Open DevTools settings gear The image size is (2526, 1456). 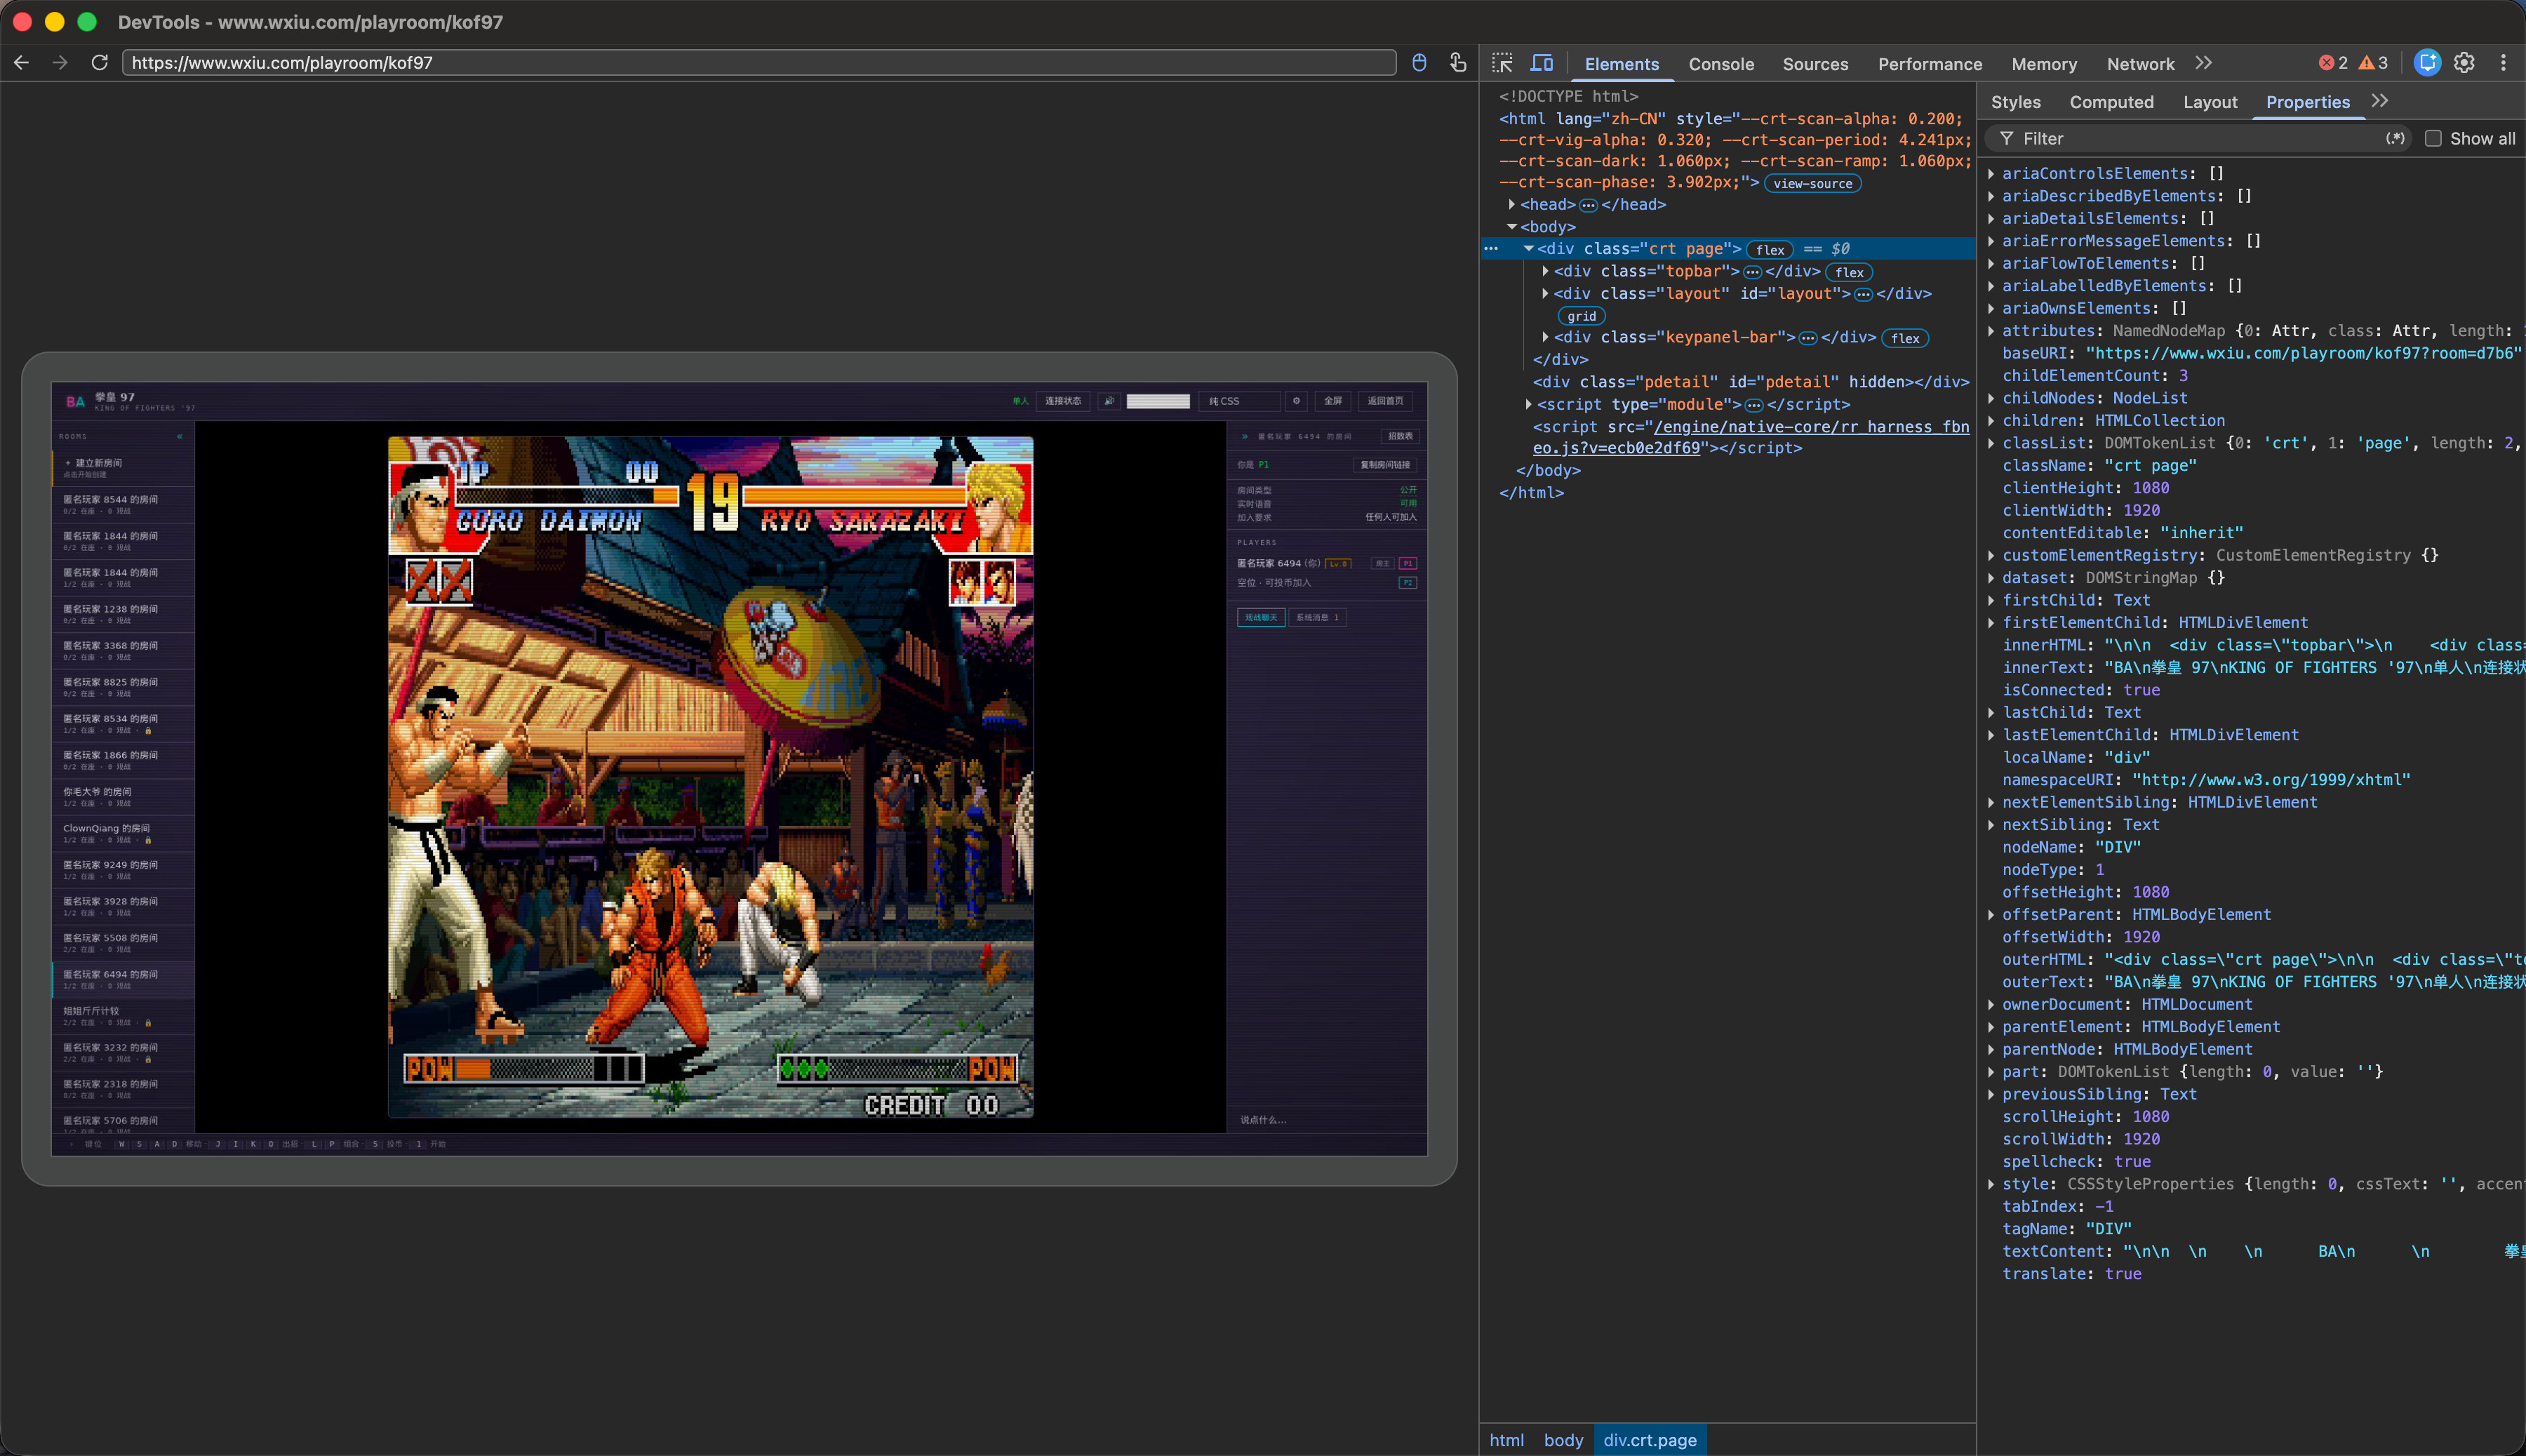coord(2464,63)
